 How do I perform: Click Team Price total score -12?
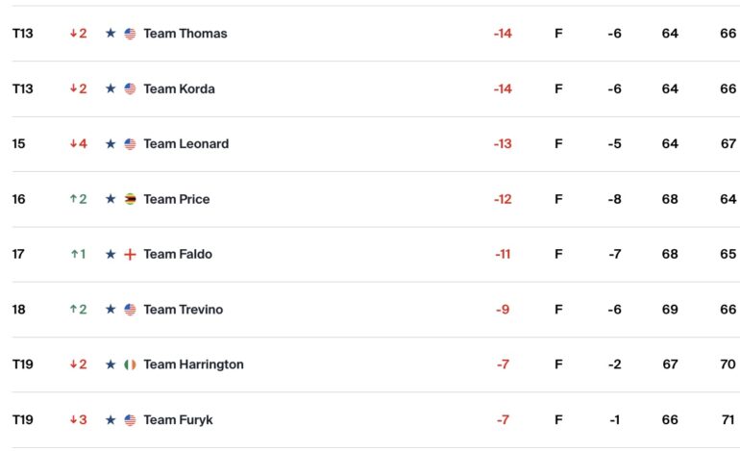pyautogui.click(x=503, y=199)
